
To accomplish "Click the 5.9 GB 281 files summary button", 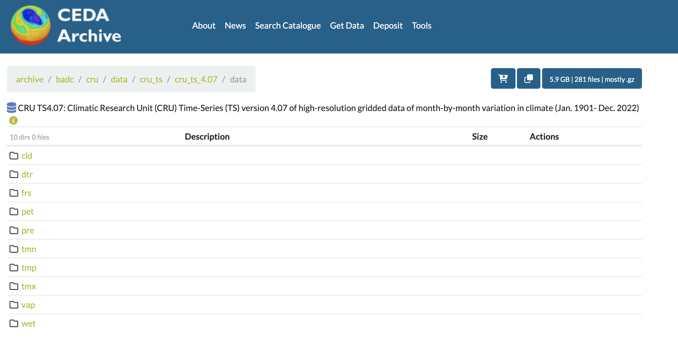I will [x=592, y=79].
